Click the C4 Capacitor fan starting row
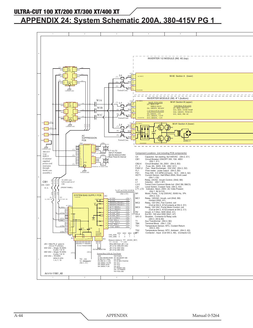Image resolution: width=253 pixels, height=328 pixels. pos(162,157)
